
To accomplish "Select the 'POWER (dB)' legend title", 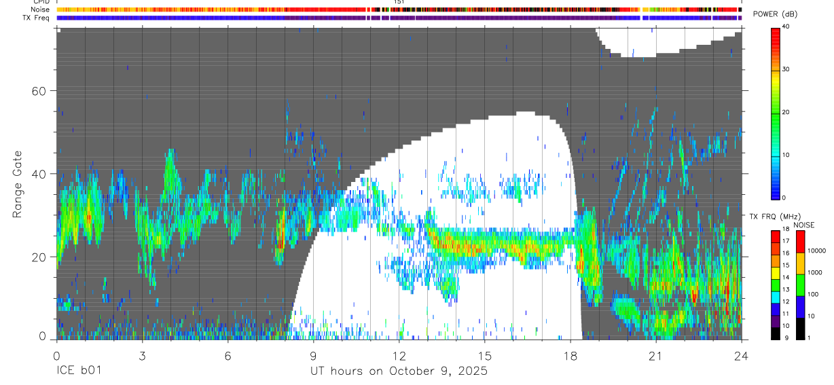I will pos(776,14).
